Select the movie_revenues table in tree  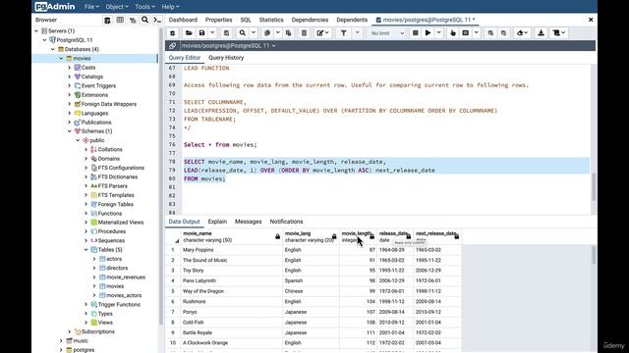(126, 277)
